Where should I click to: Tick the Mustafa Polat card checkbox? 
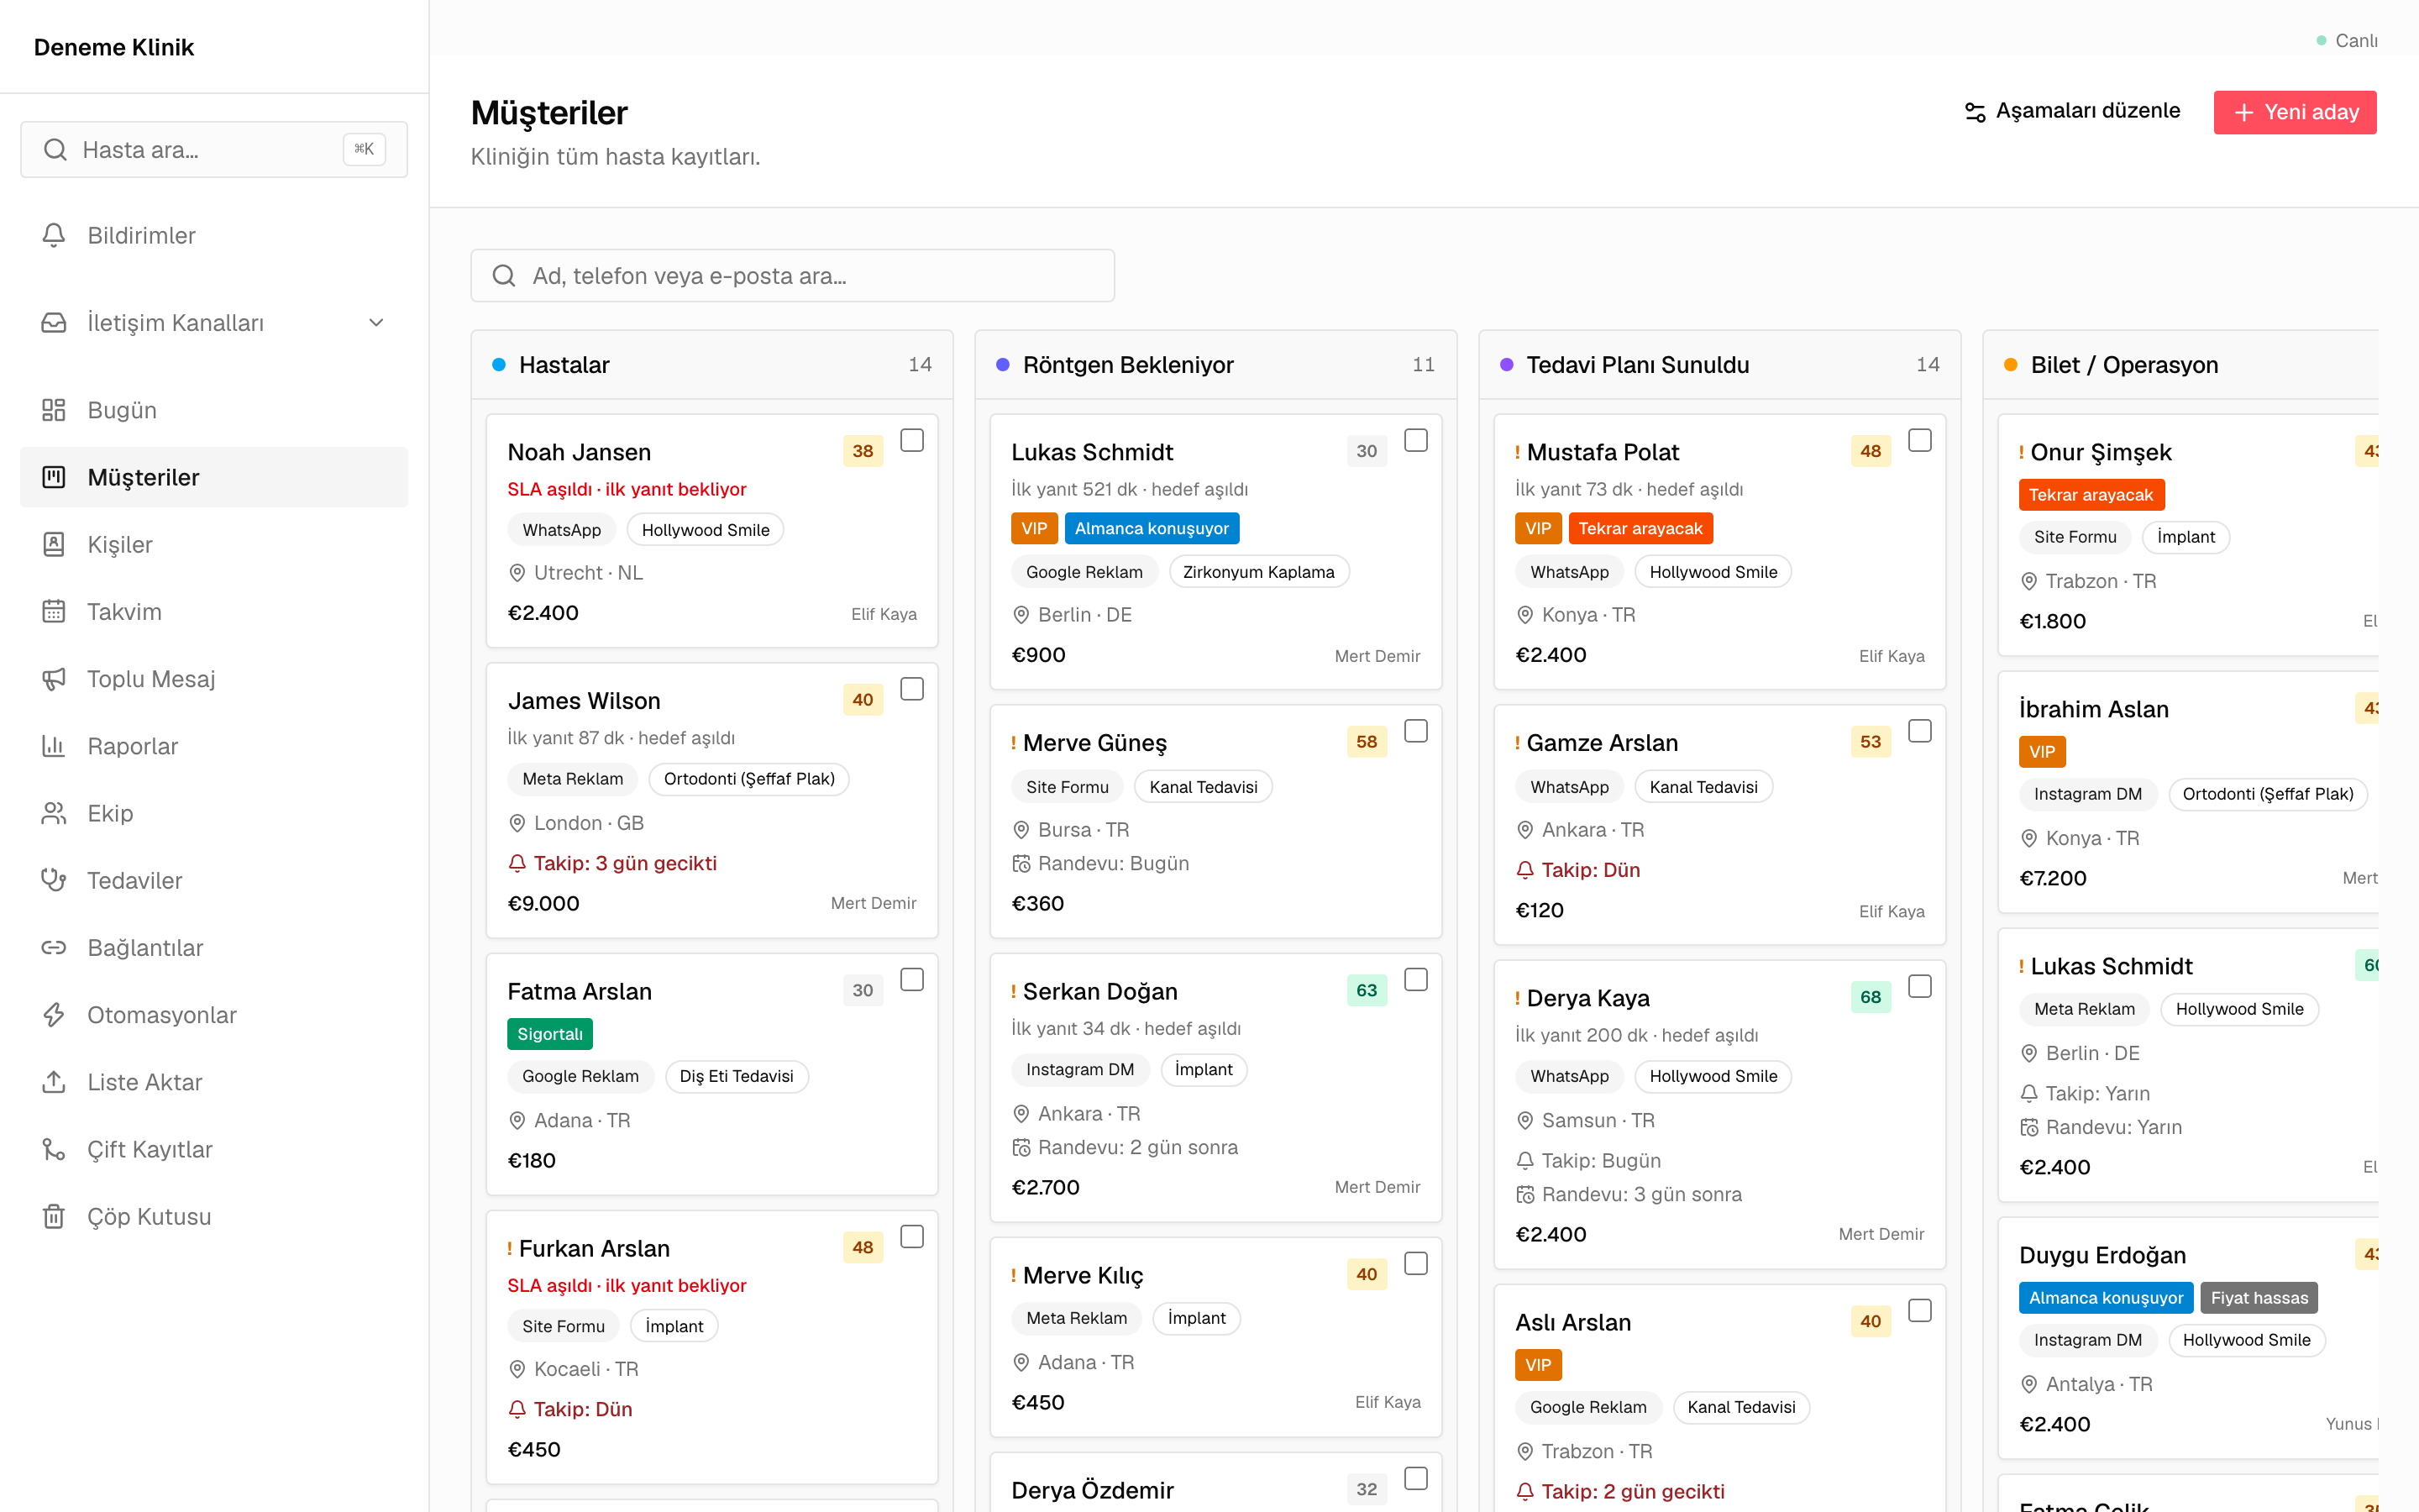click(x=1919, y=440)
